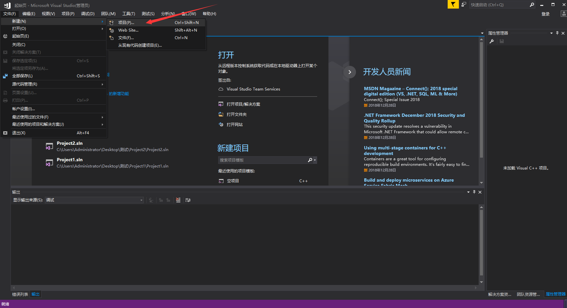The image size is (567, 308).
Task: Click the search icon in 搜索项目模板 box
Action: click(x=310, y=160)
